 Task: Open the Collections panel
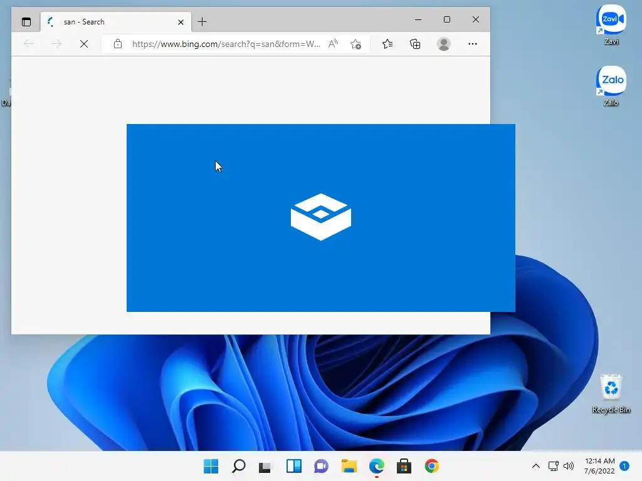415,44
